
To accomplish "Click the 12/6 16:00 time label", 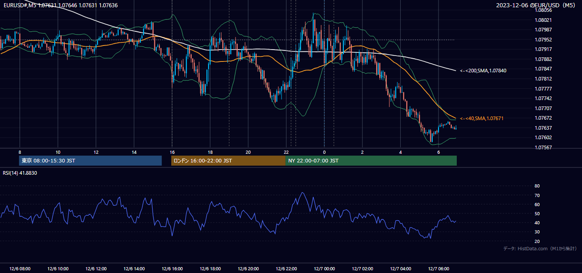I will [x=172, y=269].
